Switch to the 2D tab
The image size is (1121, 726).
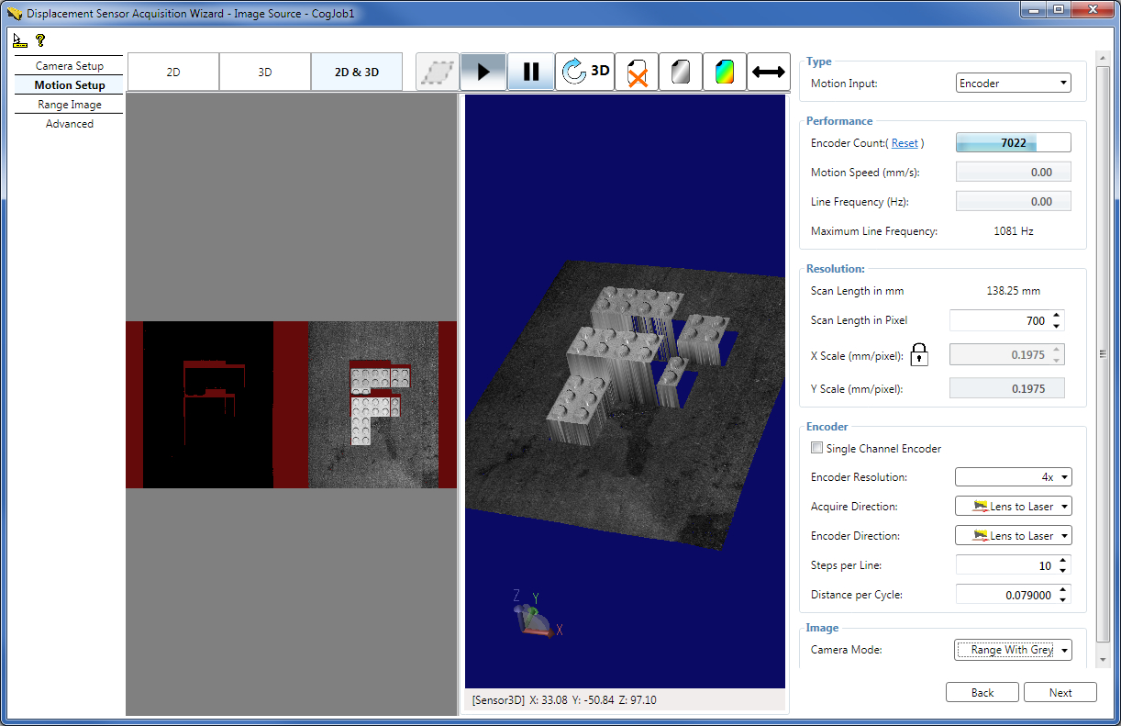tap(172, 70)
